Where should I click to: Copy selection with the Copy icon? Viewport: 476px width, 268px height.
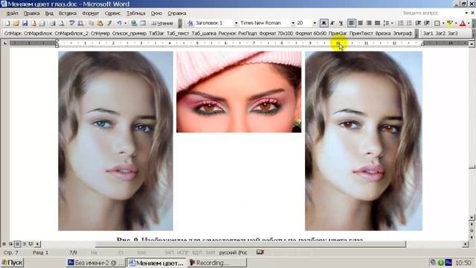click(x=91, y=23)
